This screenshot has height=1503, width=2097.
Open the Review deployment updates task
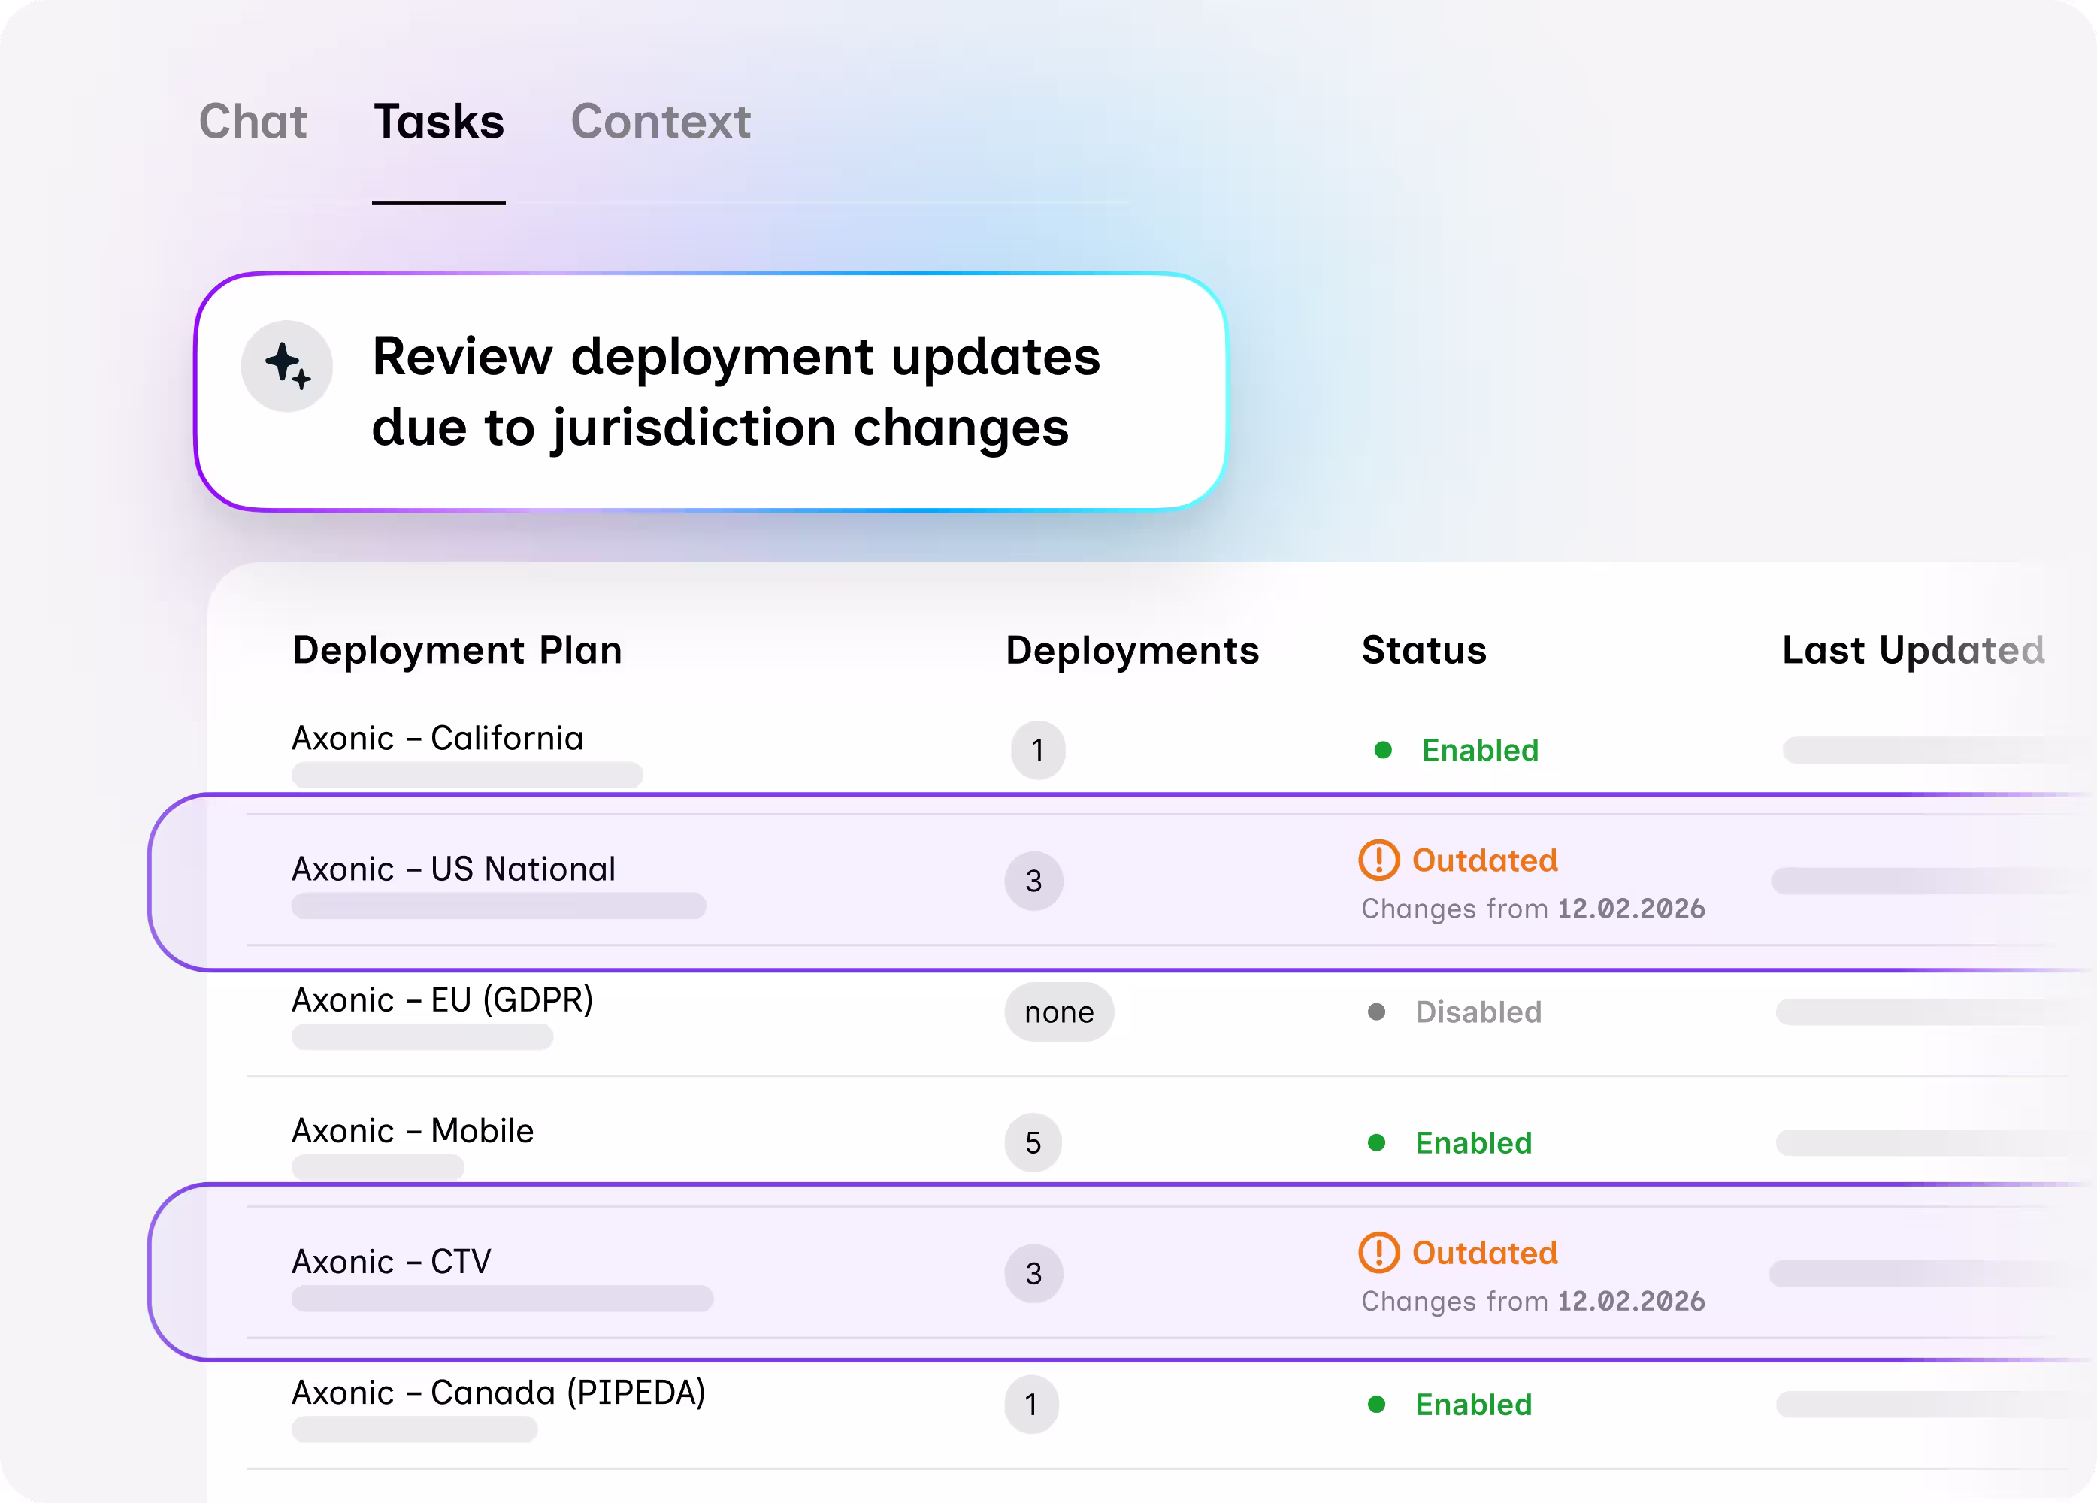pos(710,391)
